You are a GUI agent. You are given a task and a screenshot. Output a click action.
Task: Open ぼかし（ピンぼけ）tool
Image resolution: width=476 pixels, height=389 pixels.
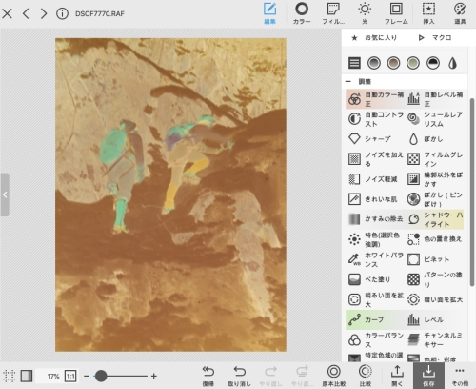click(x=435, y=199)
